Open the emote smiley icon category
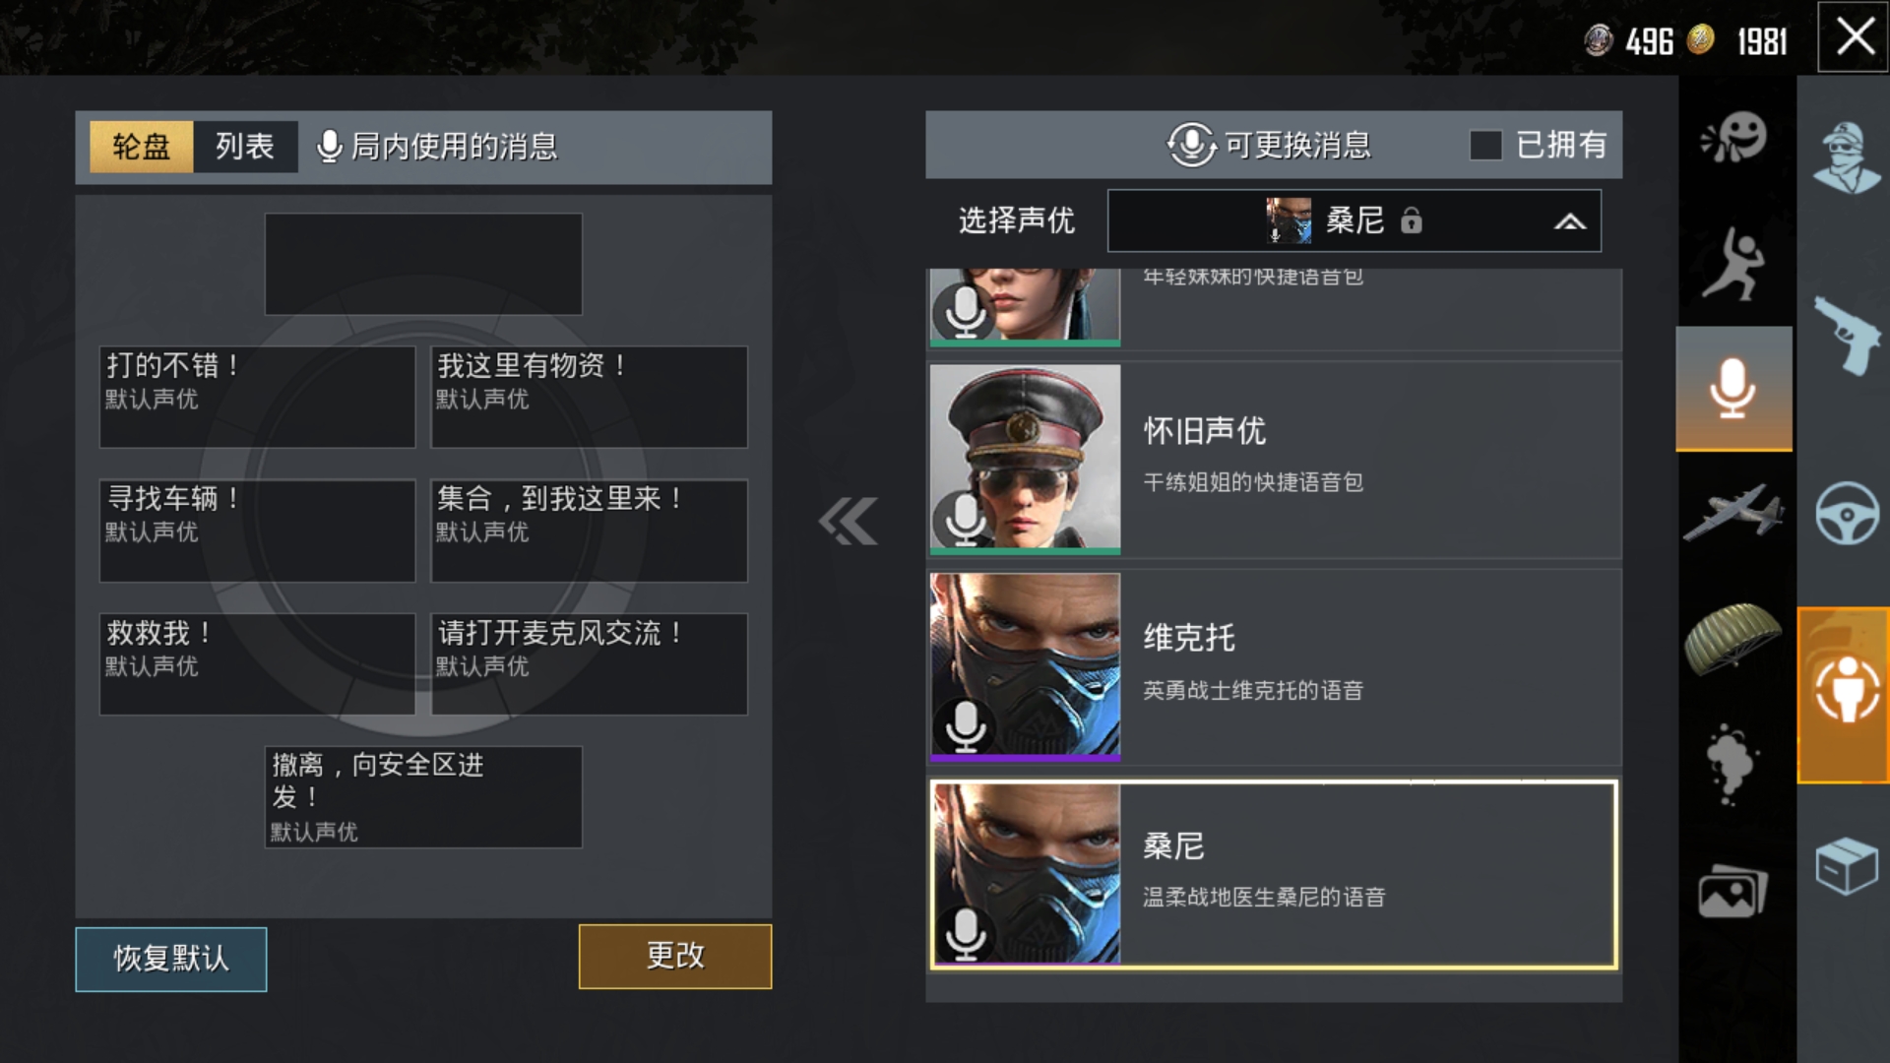 tap(1734, 138)
